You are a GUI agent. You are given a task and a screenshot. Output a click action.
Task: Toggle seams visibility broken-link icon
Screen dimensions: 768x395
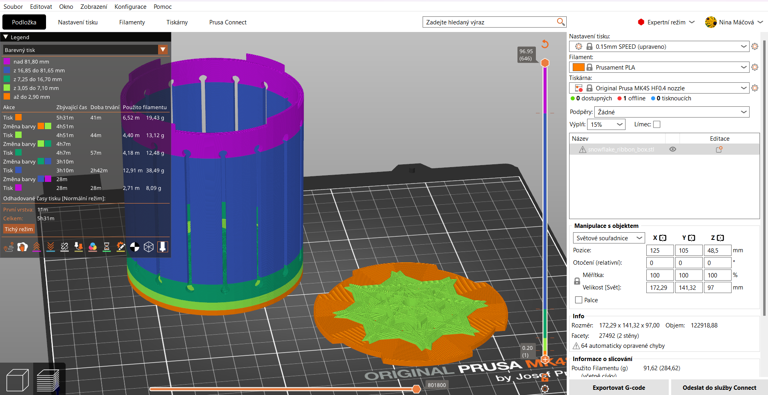(x=64, y=247)
